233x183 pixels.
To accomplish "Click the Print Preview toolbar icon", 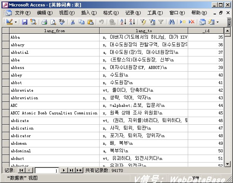I will 53,22.
